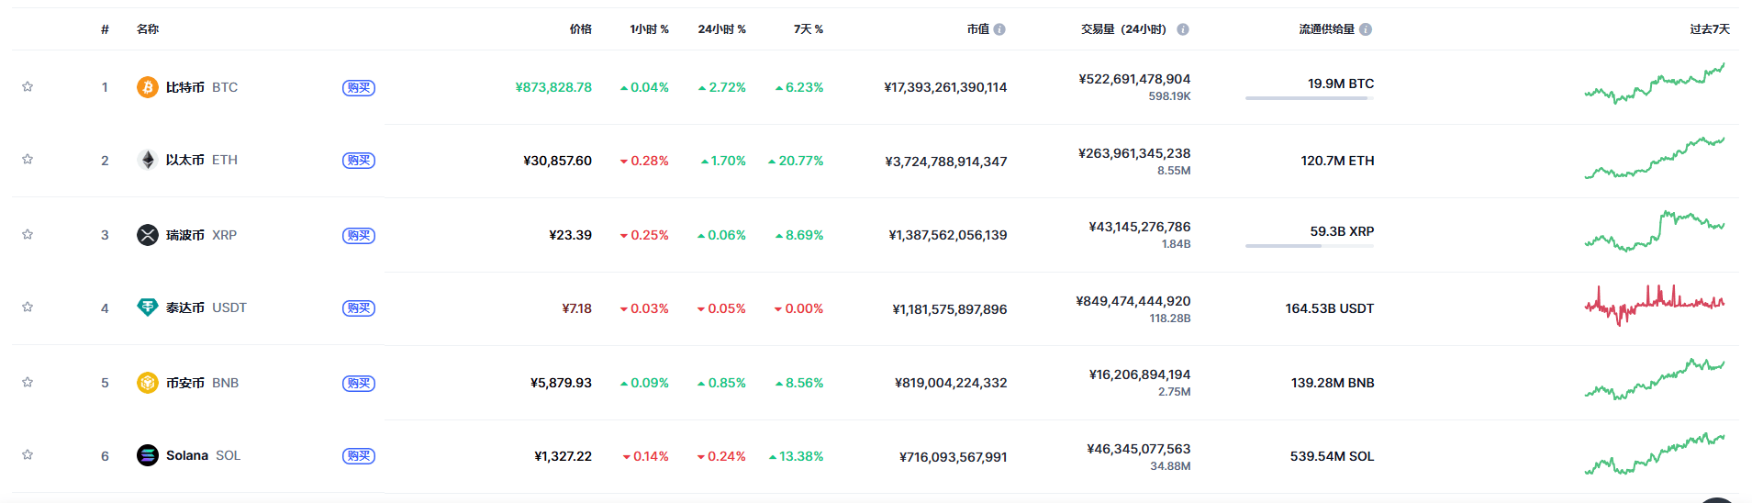Sort by the 7天 % column header
This screenshot has height=503, width=1752.
tap(809, 29)
